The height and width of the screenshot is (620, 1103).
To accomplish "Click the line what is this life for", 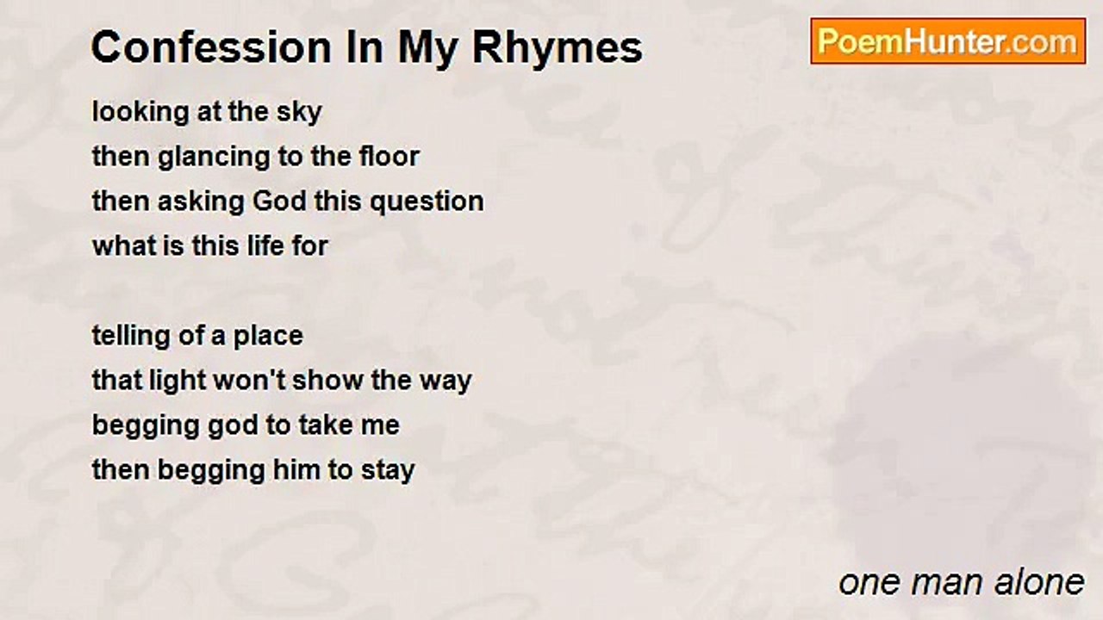I will tap(210, 246).
